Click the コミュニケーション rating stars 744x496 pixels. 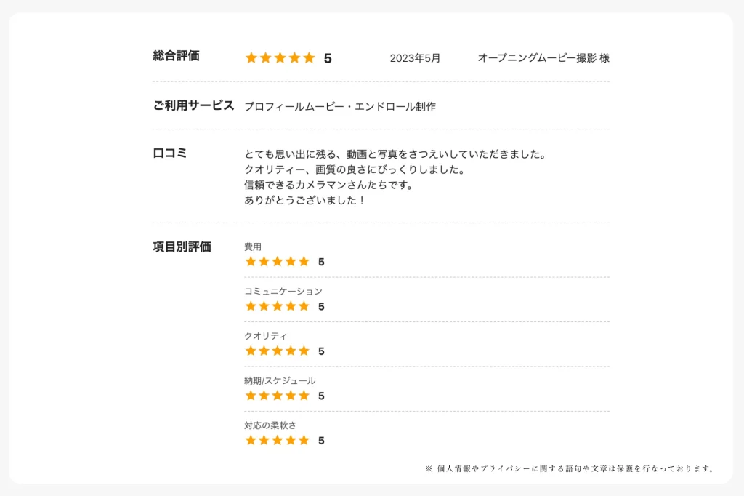[x=277, y=306]
